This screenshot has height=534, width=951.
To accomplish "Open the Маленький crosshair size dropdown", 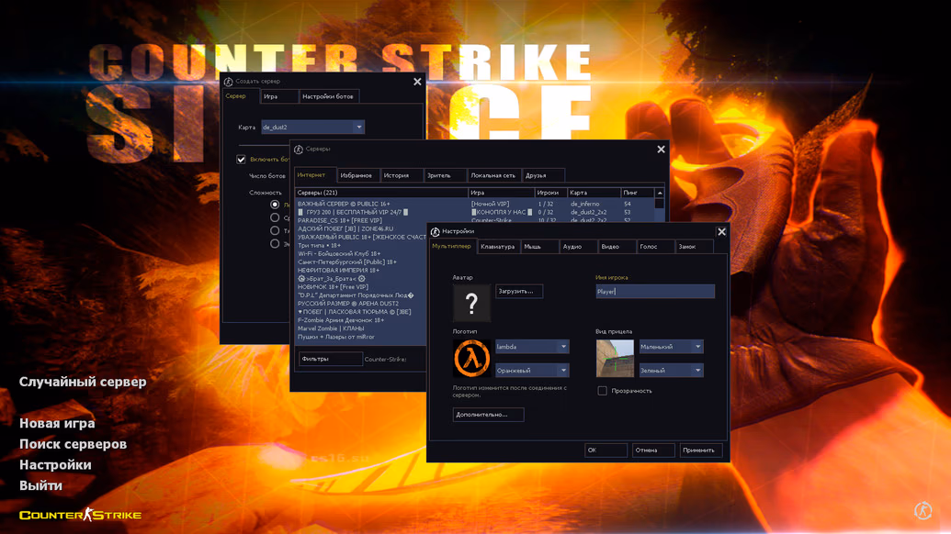I will 697,347.
